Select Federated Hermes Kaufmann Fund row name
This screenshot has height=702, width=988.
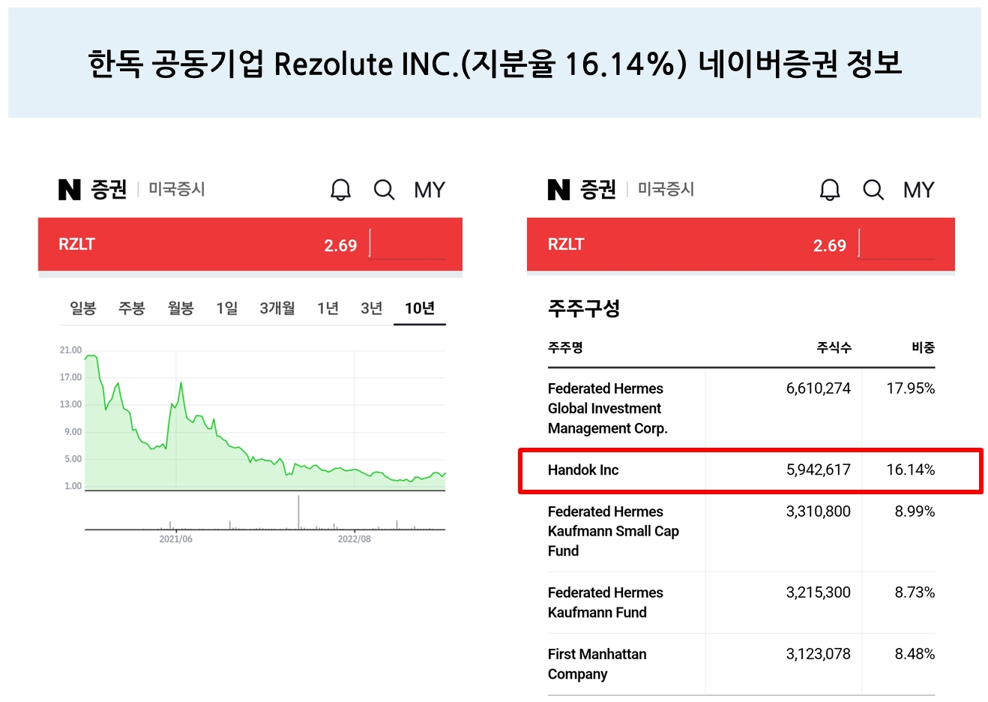(x=606, y=602)
